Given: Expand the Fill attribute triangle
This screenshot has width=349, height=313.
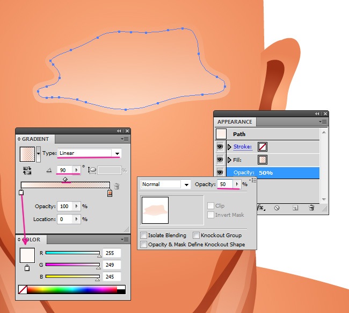Looking at the screenshot, I should (x=230, y=160).
